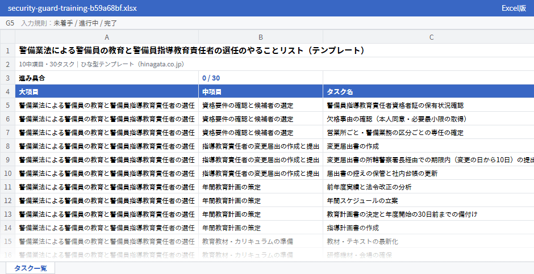Viewport: 534px width, 274px height.
Task: Select the G5 cell reference box
Action: point(10,23)
